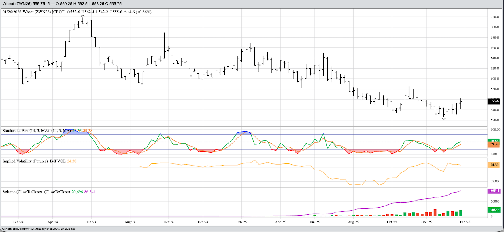Click the orange 39.38 stochastic value badge
Viewport: 504px width, 232px height.
(x=494, y=144)
